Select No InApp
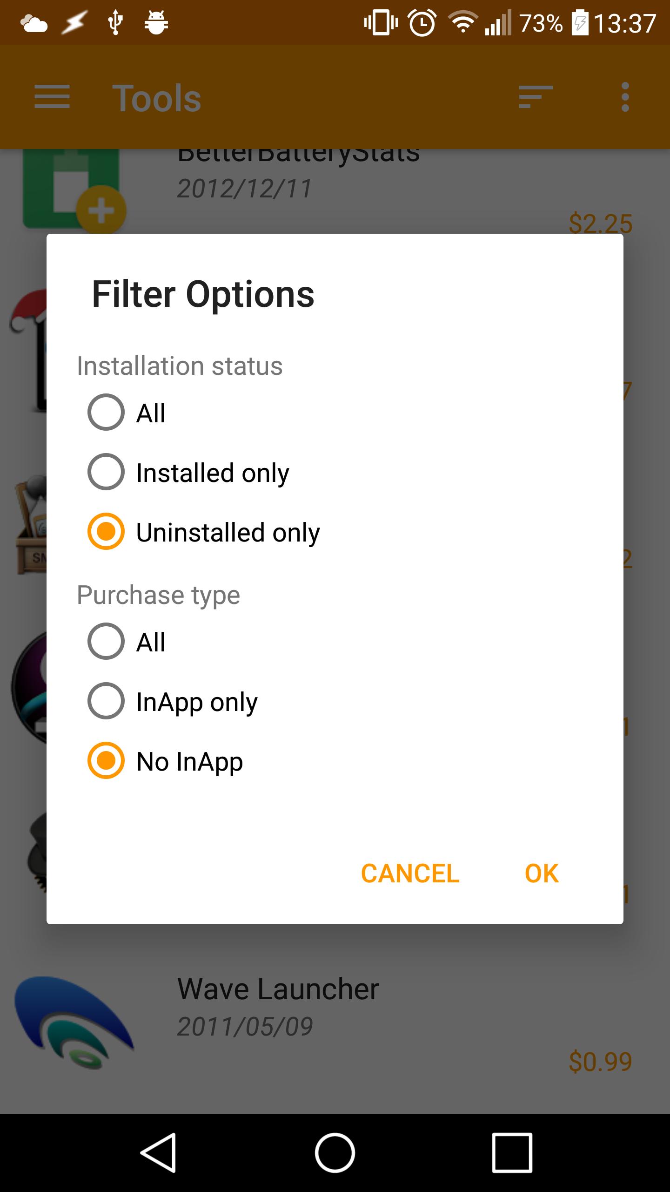The height and width of the screenshot is (1192, 670). 105,762
